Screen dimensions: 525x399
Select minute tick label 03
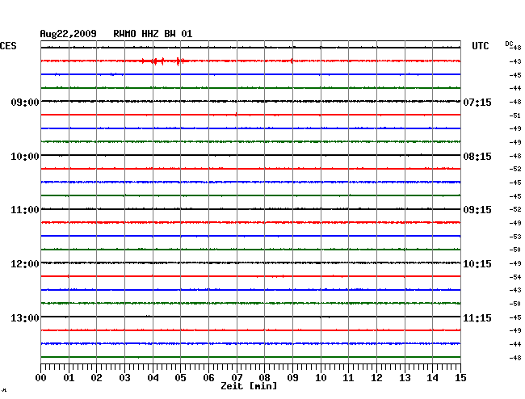pyautogui.click(x=124, y=377)
